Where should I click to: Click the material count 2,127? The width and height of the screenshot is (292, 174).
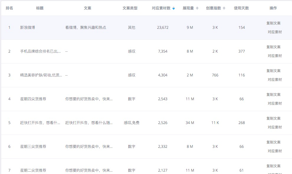click(x=163, y=170)
